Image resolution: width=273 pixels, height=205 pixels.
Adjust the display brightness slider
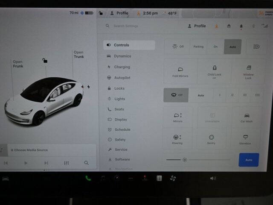pos(198,160)
